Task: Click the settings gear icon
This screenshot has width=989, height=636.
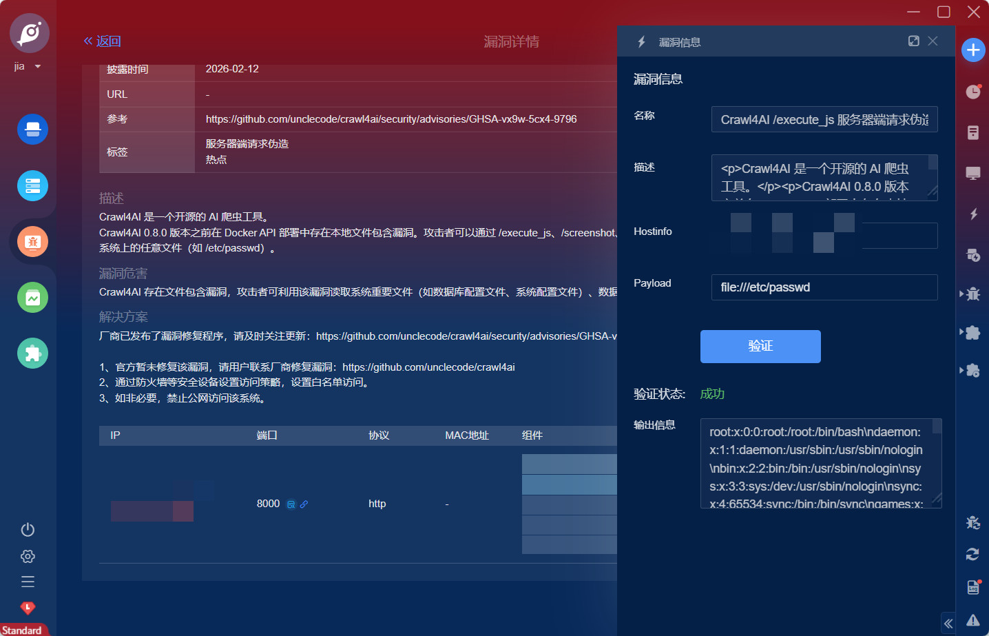Action: coord(28,556)
